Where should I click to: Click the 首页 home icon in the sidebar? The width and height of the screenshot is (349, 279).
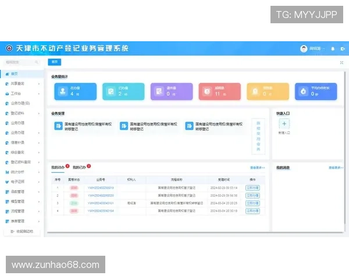tap(7, 74)
